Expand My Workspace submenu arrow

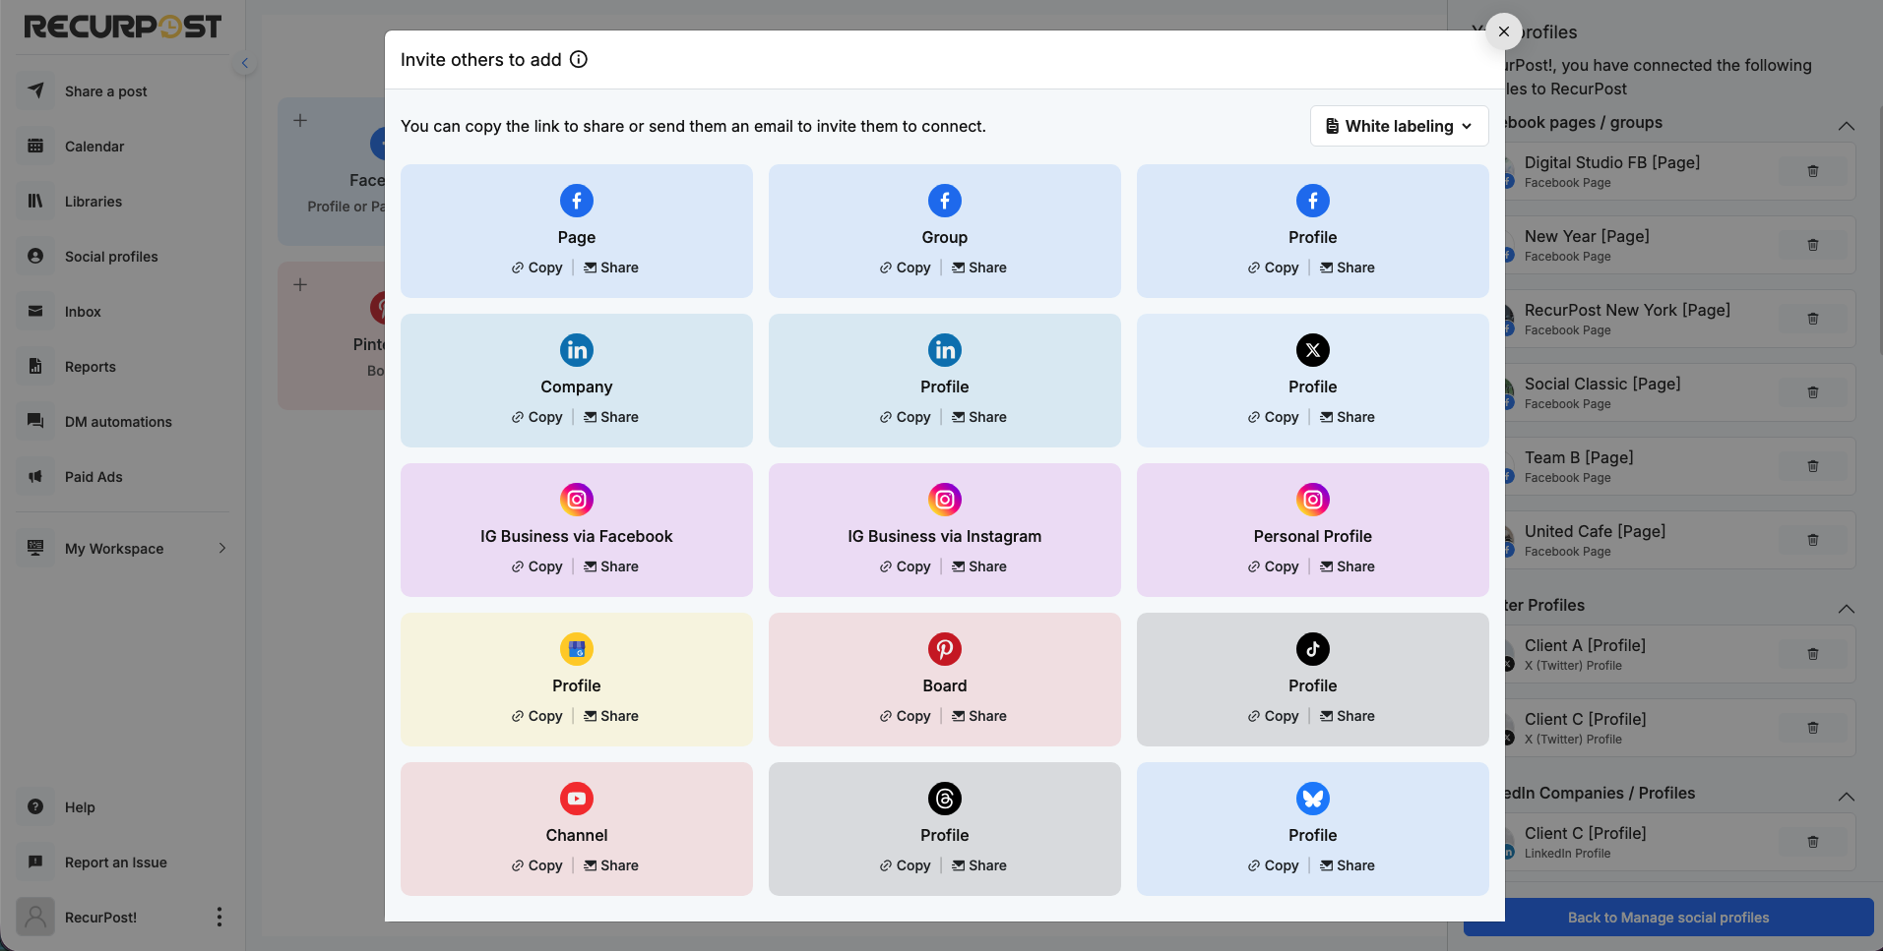click(222, 548)
